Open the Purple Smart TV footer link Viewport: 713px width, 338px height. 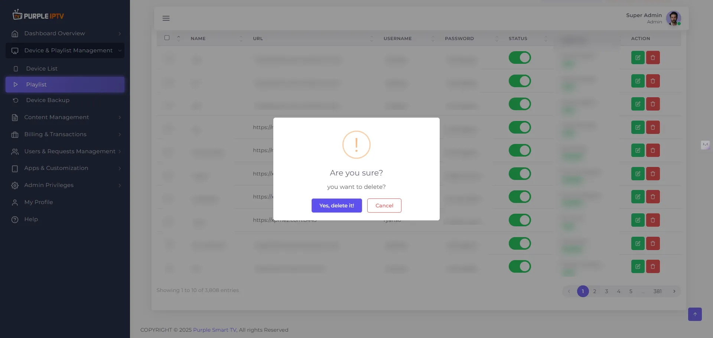click(x=215, y=330)
